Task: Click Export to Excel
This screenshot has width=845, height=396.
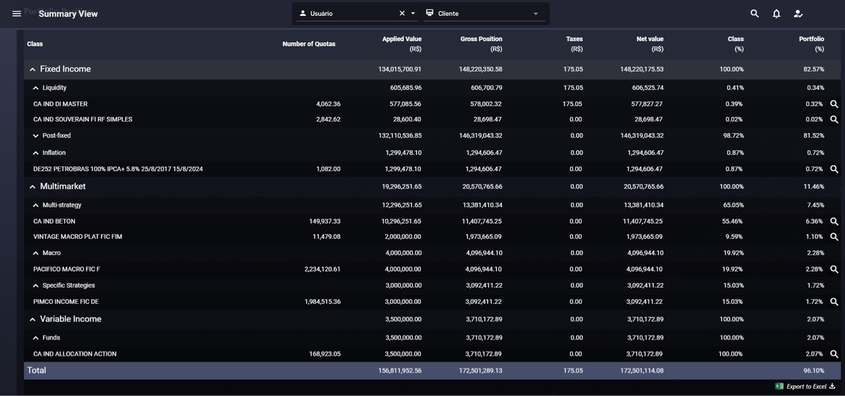Action: click(x=805, y=386)
